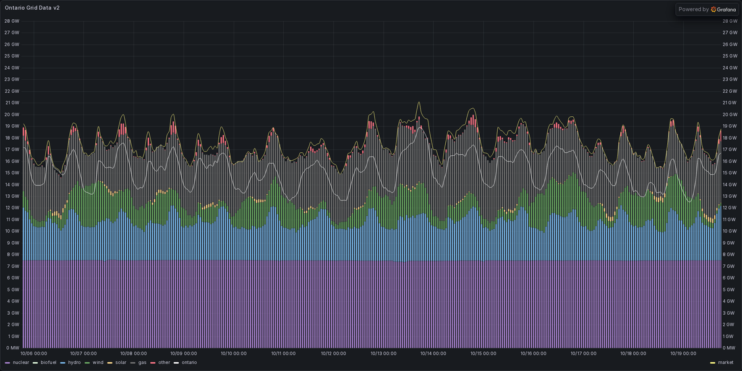Click the 10/12 00:00 time axis label
The height and width of the screenshot is (371, 742).
point(335,354)
